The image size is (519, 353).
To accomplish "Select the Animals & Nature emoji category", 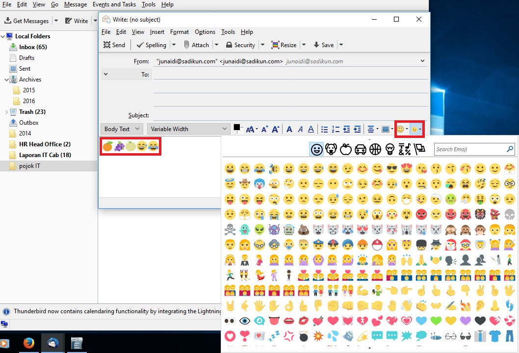I will point(331,149).
